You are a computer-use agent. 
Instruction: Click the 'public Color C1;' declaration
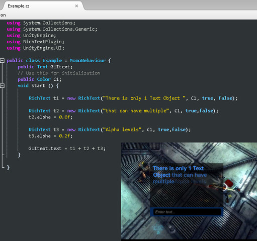[x=40, y=79]
